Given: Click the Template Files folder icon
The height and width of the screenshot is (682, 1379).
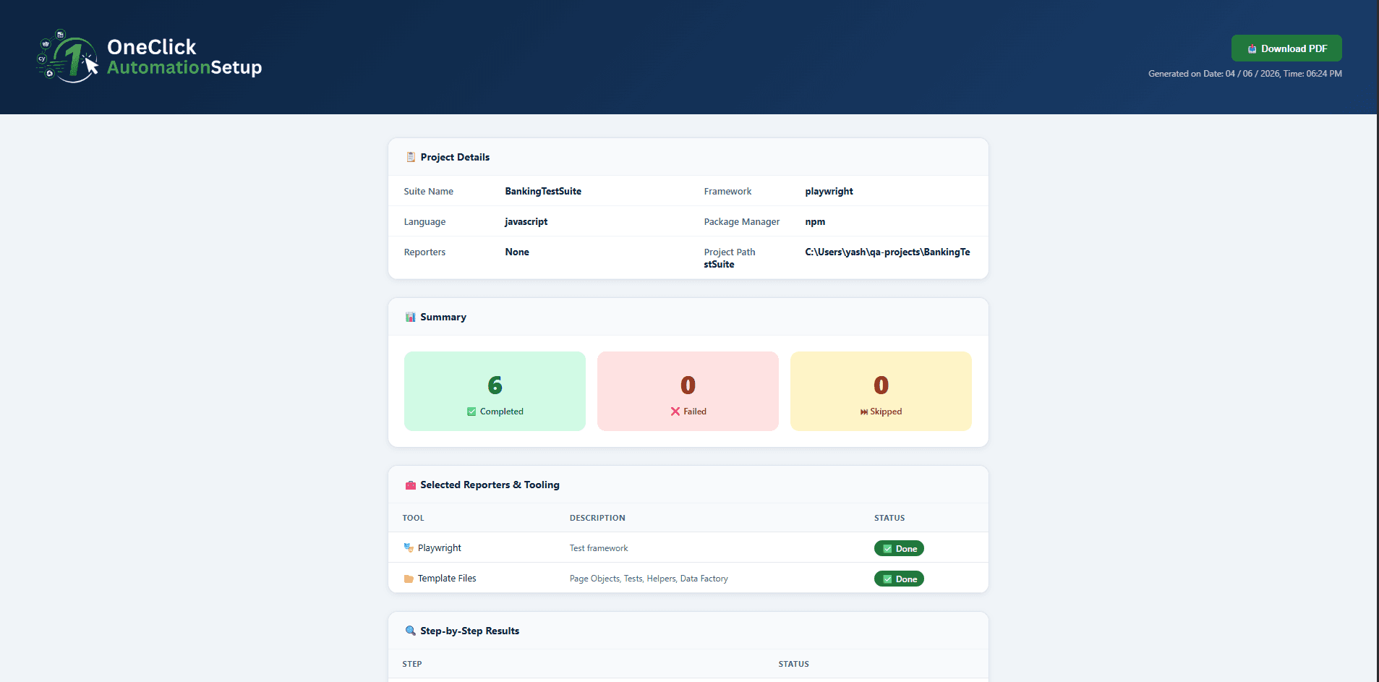Looking at the screenshot, I should [x=409, y=579].
